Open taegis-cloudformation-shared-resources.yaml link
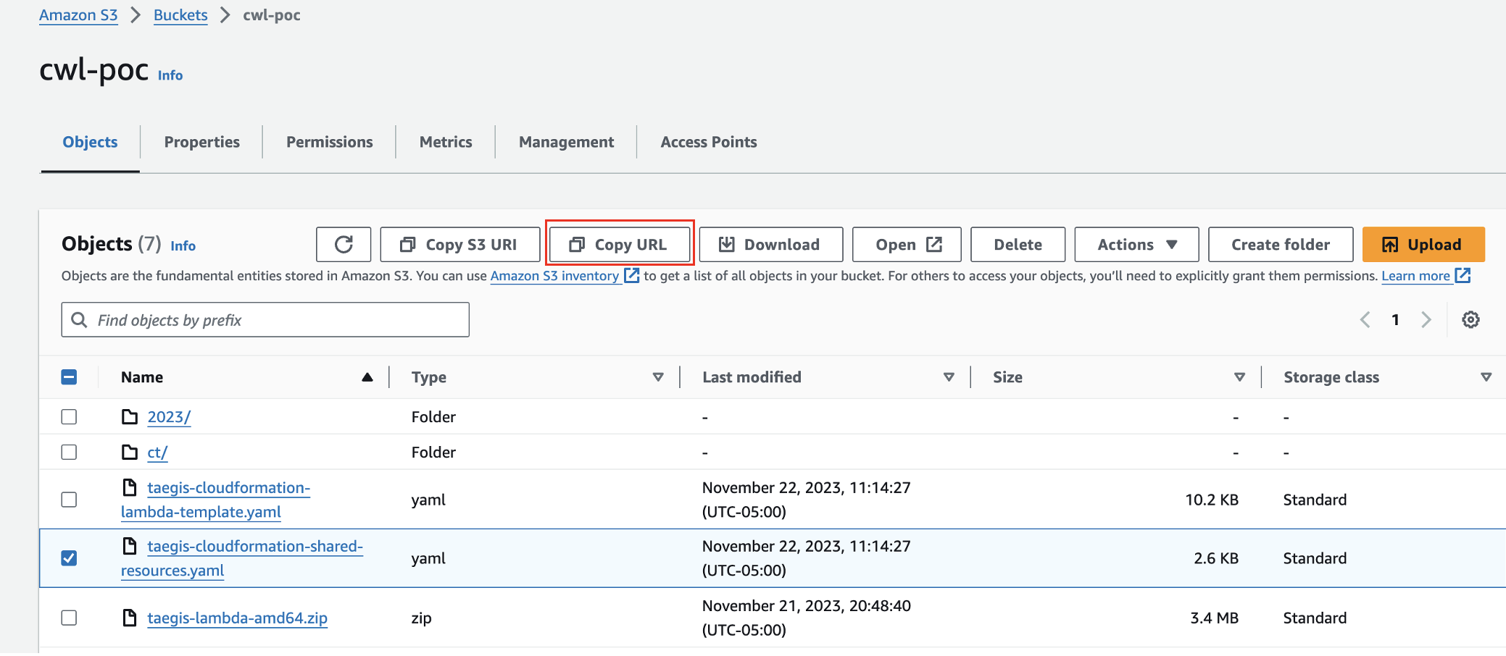The image size is (1506, 656). coord(242,558)
